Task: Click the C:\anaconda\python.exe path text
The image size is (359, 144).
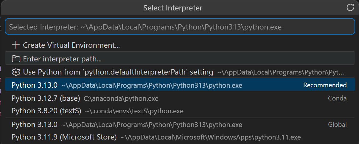Action: point(121,98)
